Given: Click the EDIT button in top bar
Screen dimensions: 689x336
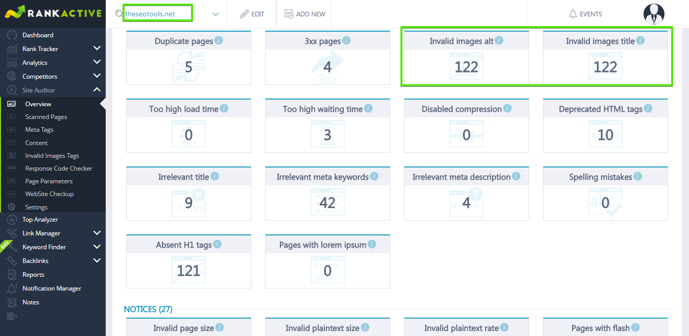Looking at the screenshot, I should [x=252, y=14].
